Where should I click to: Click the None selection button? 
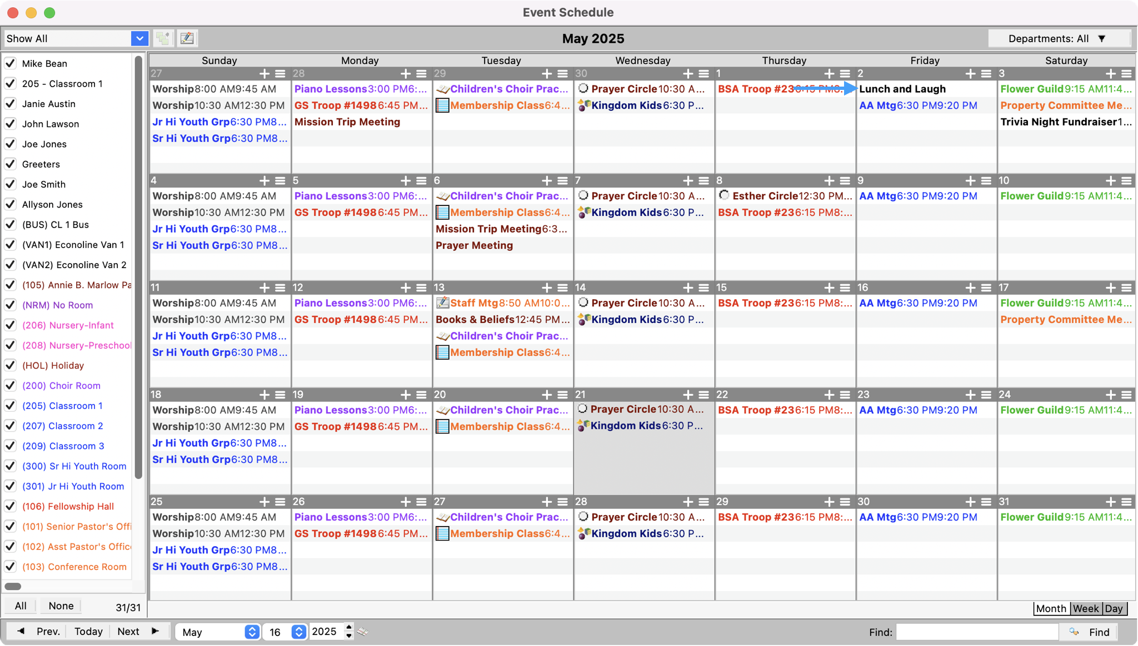tap(61, 605)
